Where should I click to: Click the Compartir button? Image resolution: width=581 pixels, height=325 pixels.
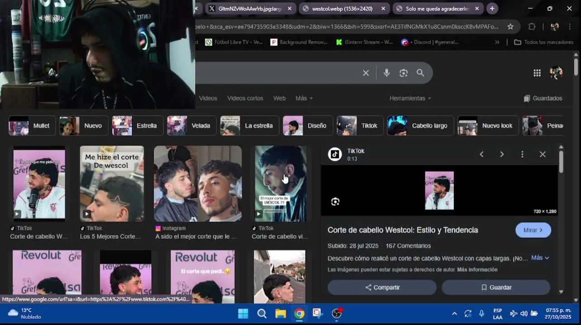(x=382, y=288)
